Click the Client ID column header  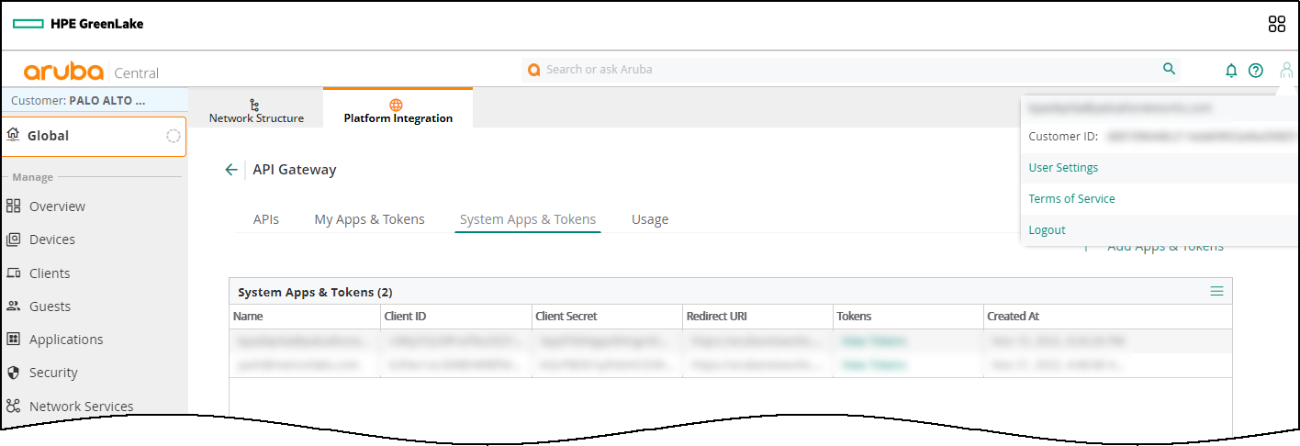click(405, 317)
